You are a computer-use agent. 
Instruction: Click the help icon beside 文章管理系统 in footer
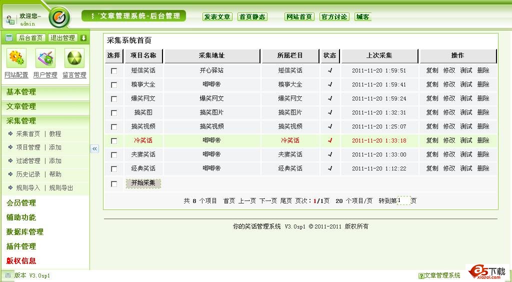(x=421, y=276)
